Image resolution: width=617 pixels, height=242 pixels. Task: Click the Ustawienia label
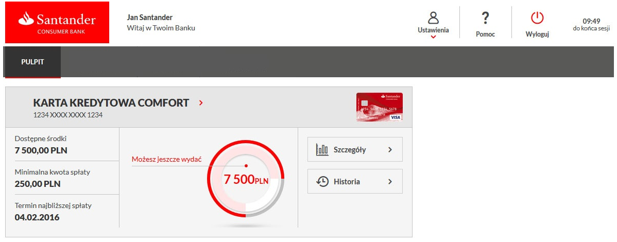pyautogui.click(x=433, y=30)
